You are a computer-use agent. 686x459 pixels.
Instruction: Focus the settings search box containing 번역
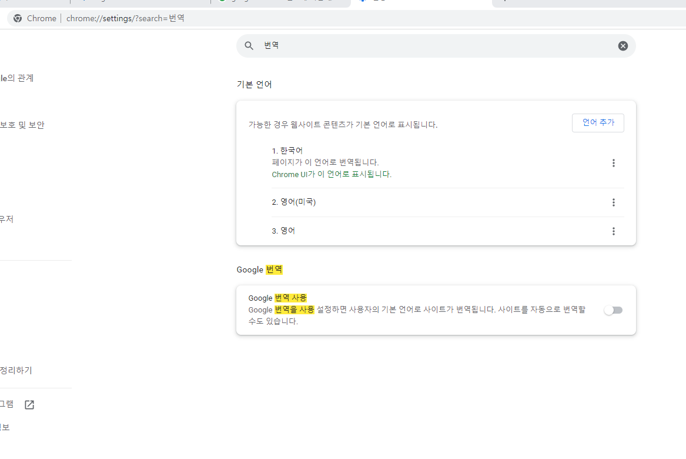pyautogui.click(x=436, y=45)
